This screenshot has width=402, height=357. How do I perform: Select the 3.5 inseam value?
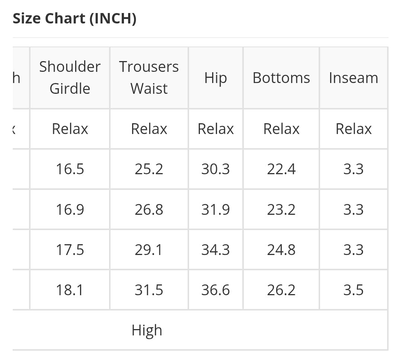[353, 290]
